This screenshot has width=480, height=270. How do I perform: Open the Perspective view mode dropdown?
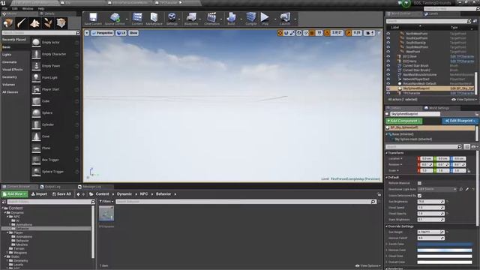(102, 33)
